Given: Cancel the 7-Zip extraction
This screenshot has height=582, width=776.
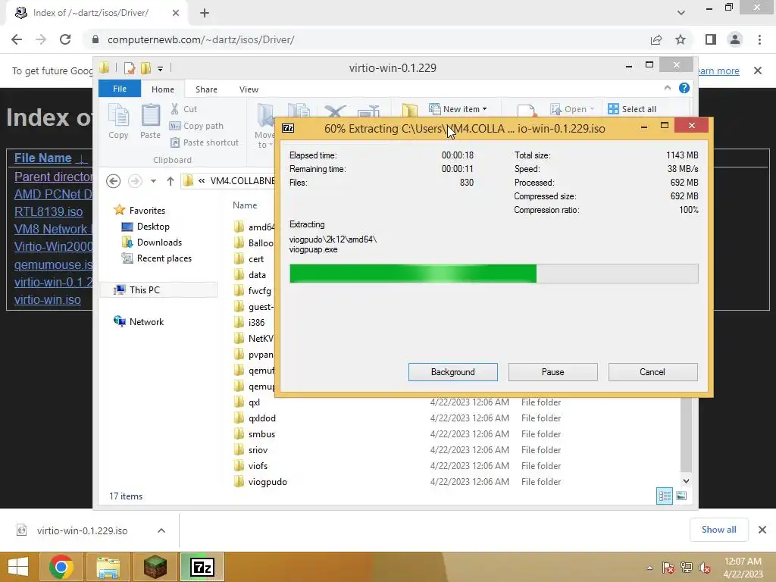Looking at the screenshot, I should 652,372.
